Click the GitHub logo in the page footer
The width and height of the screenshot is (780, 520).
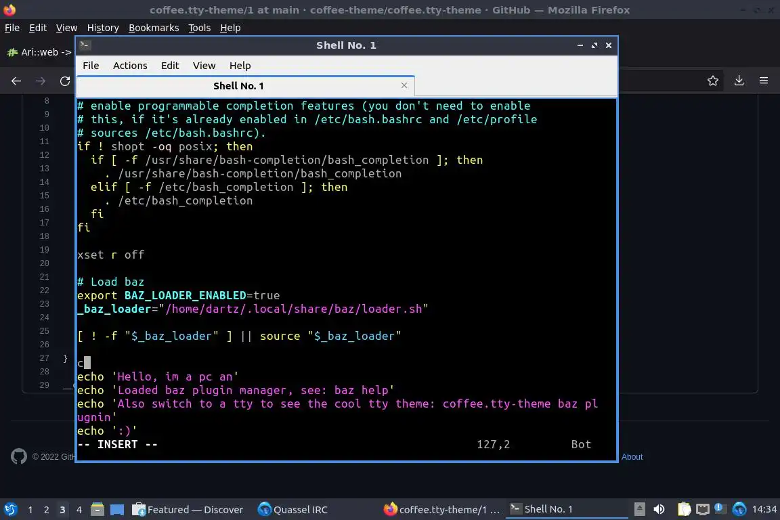[19, 456]
